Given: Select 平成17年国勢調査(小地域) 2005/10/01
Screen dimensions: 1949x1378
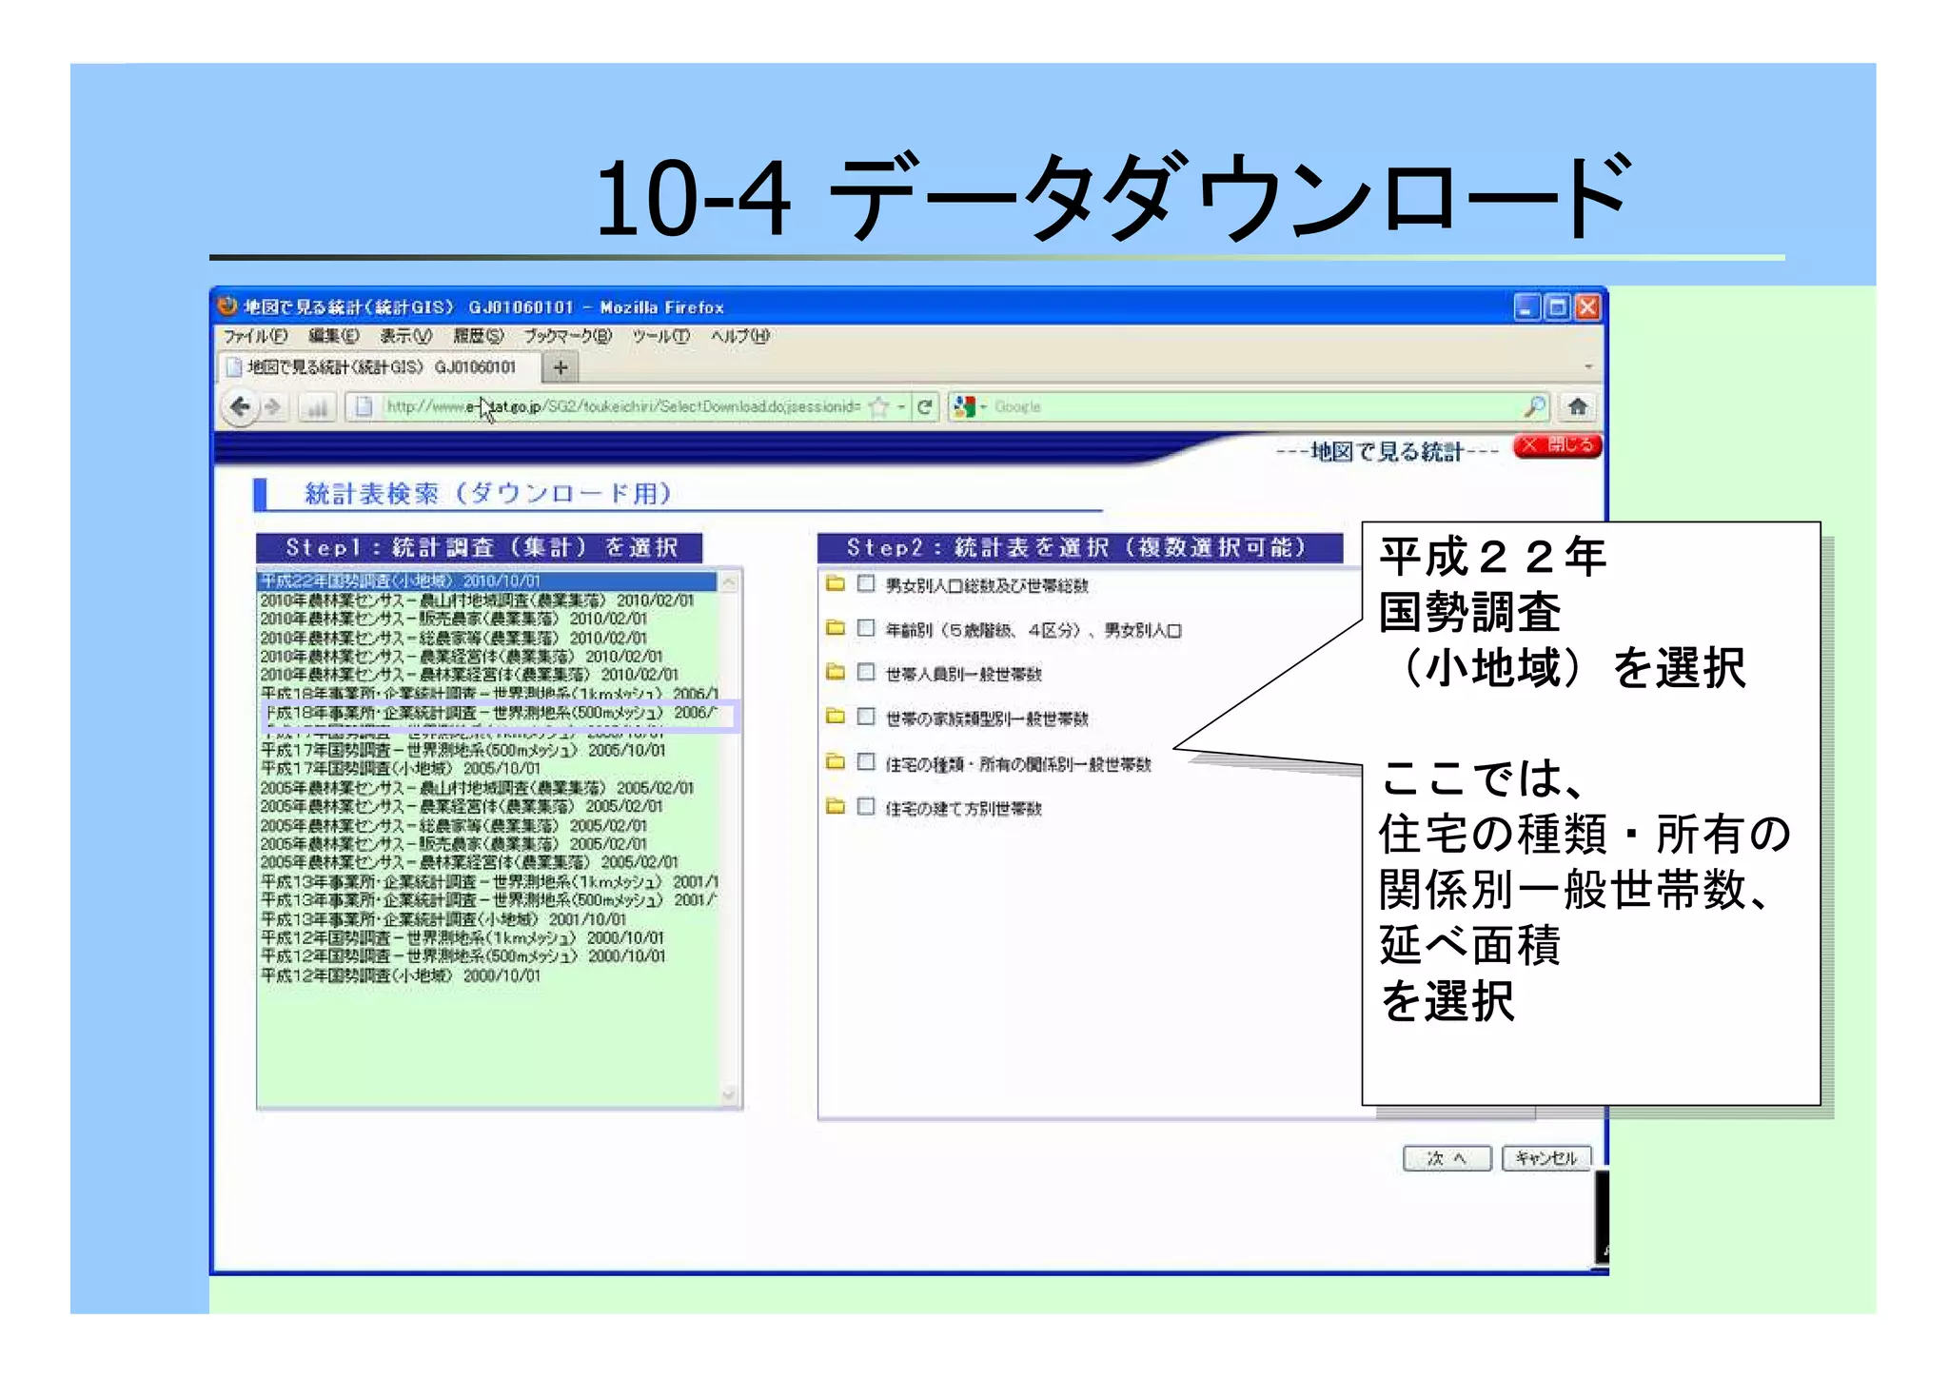Looking at the screenshot, I should 487,768.
